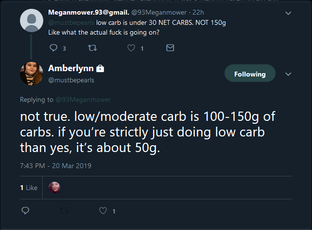Click the Amberlynn display name
Viewport: 312px width, 230px height.
tap(71, 68)
